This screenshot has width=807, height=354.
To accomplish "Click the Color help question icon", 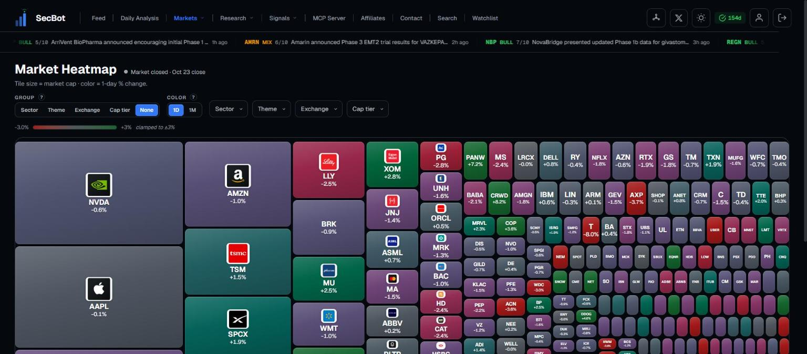I will 193,97.
